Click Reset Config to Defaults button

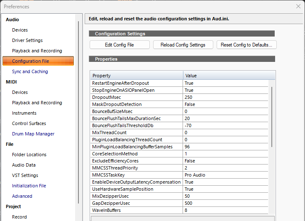(x=246, y=45)
